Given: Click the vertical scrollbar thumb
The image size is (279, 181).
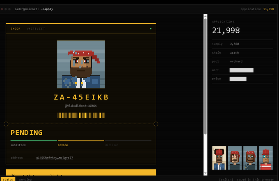Looking at the screenshot, I should (x=205, y=77).
